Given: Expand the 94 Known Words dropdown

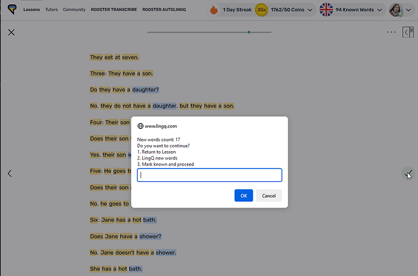Looking at the screenshot, I should 380,10.
